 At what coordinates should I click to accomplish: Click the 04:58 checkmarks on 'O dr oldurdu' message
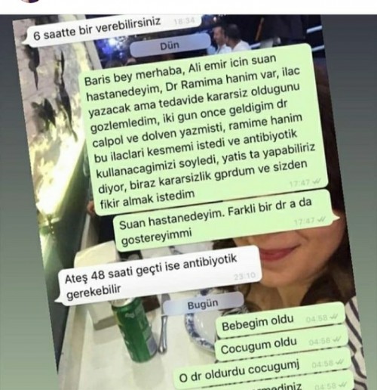pyautogui.click(x=340, y=363)
